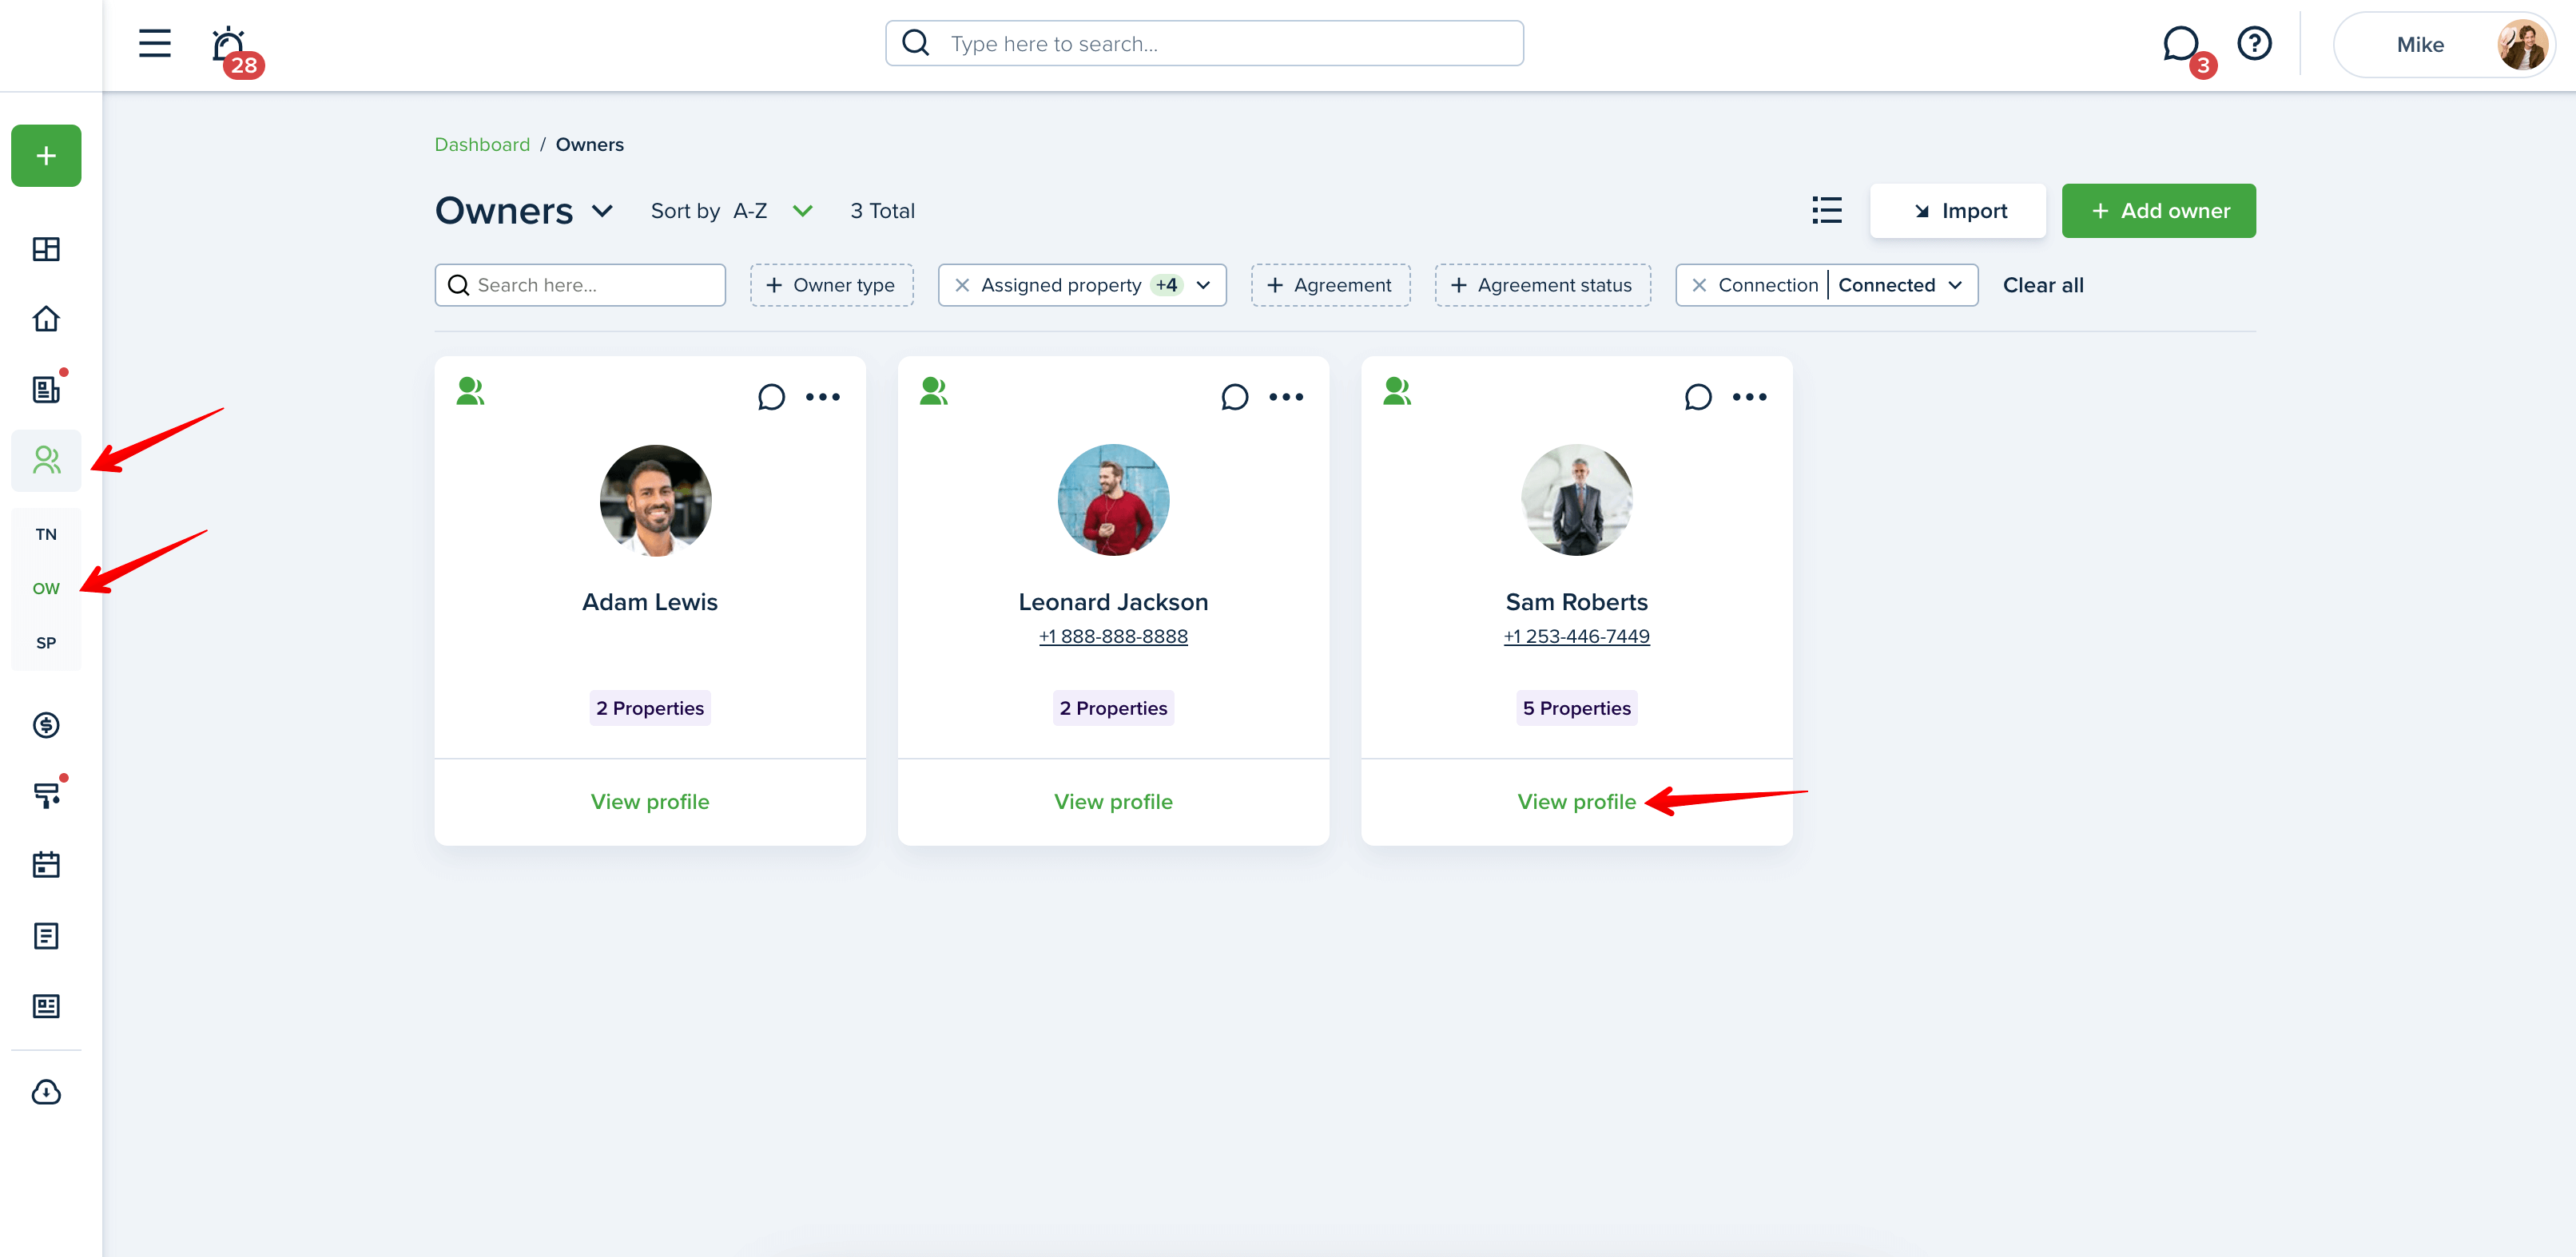Select TN tenants in sidebar submenu

[x=46, y=534]
